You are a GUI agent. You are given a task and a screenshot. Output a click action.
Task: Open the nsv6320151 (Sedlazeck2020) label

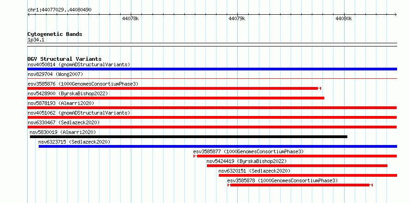click(254, 171)
